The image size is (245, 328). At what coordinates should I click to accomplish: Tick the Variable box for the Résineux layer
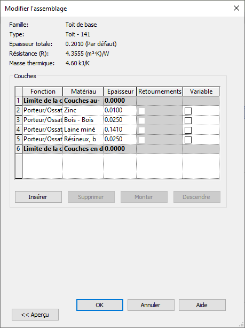point(188,140)
